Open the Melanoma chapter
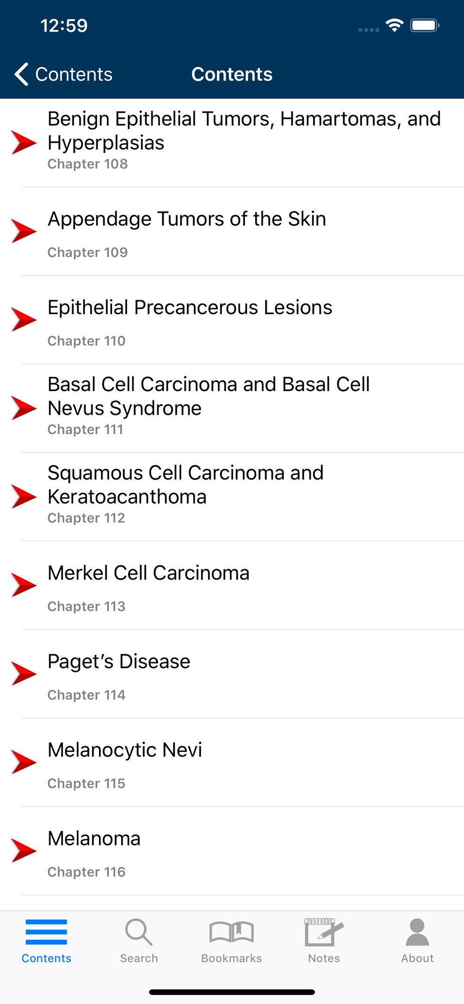464x1004 pixels. (x=94, y=839)
